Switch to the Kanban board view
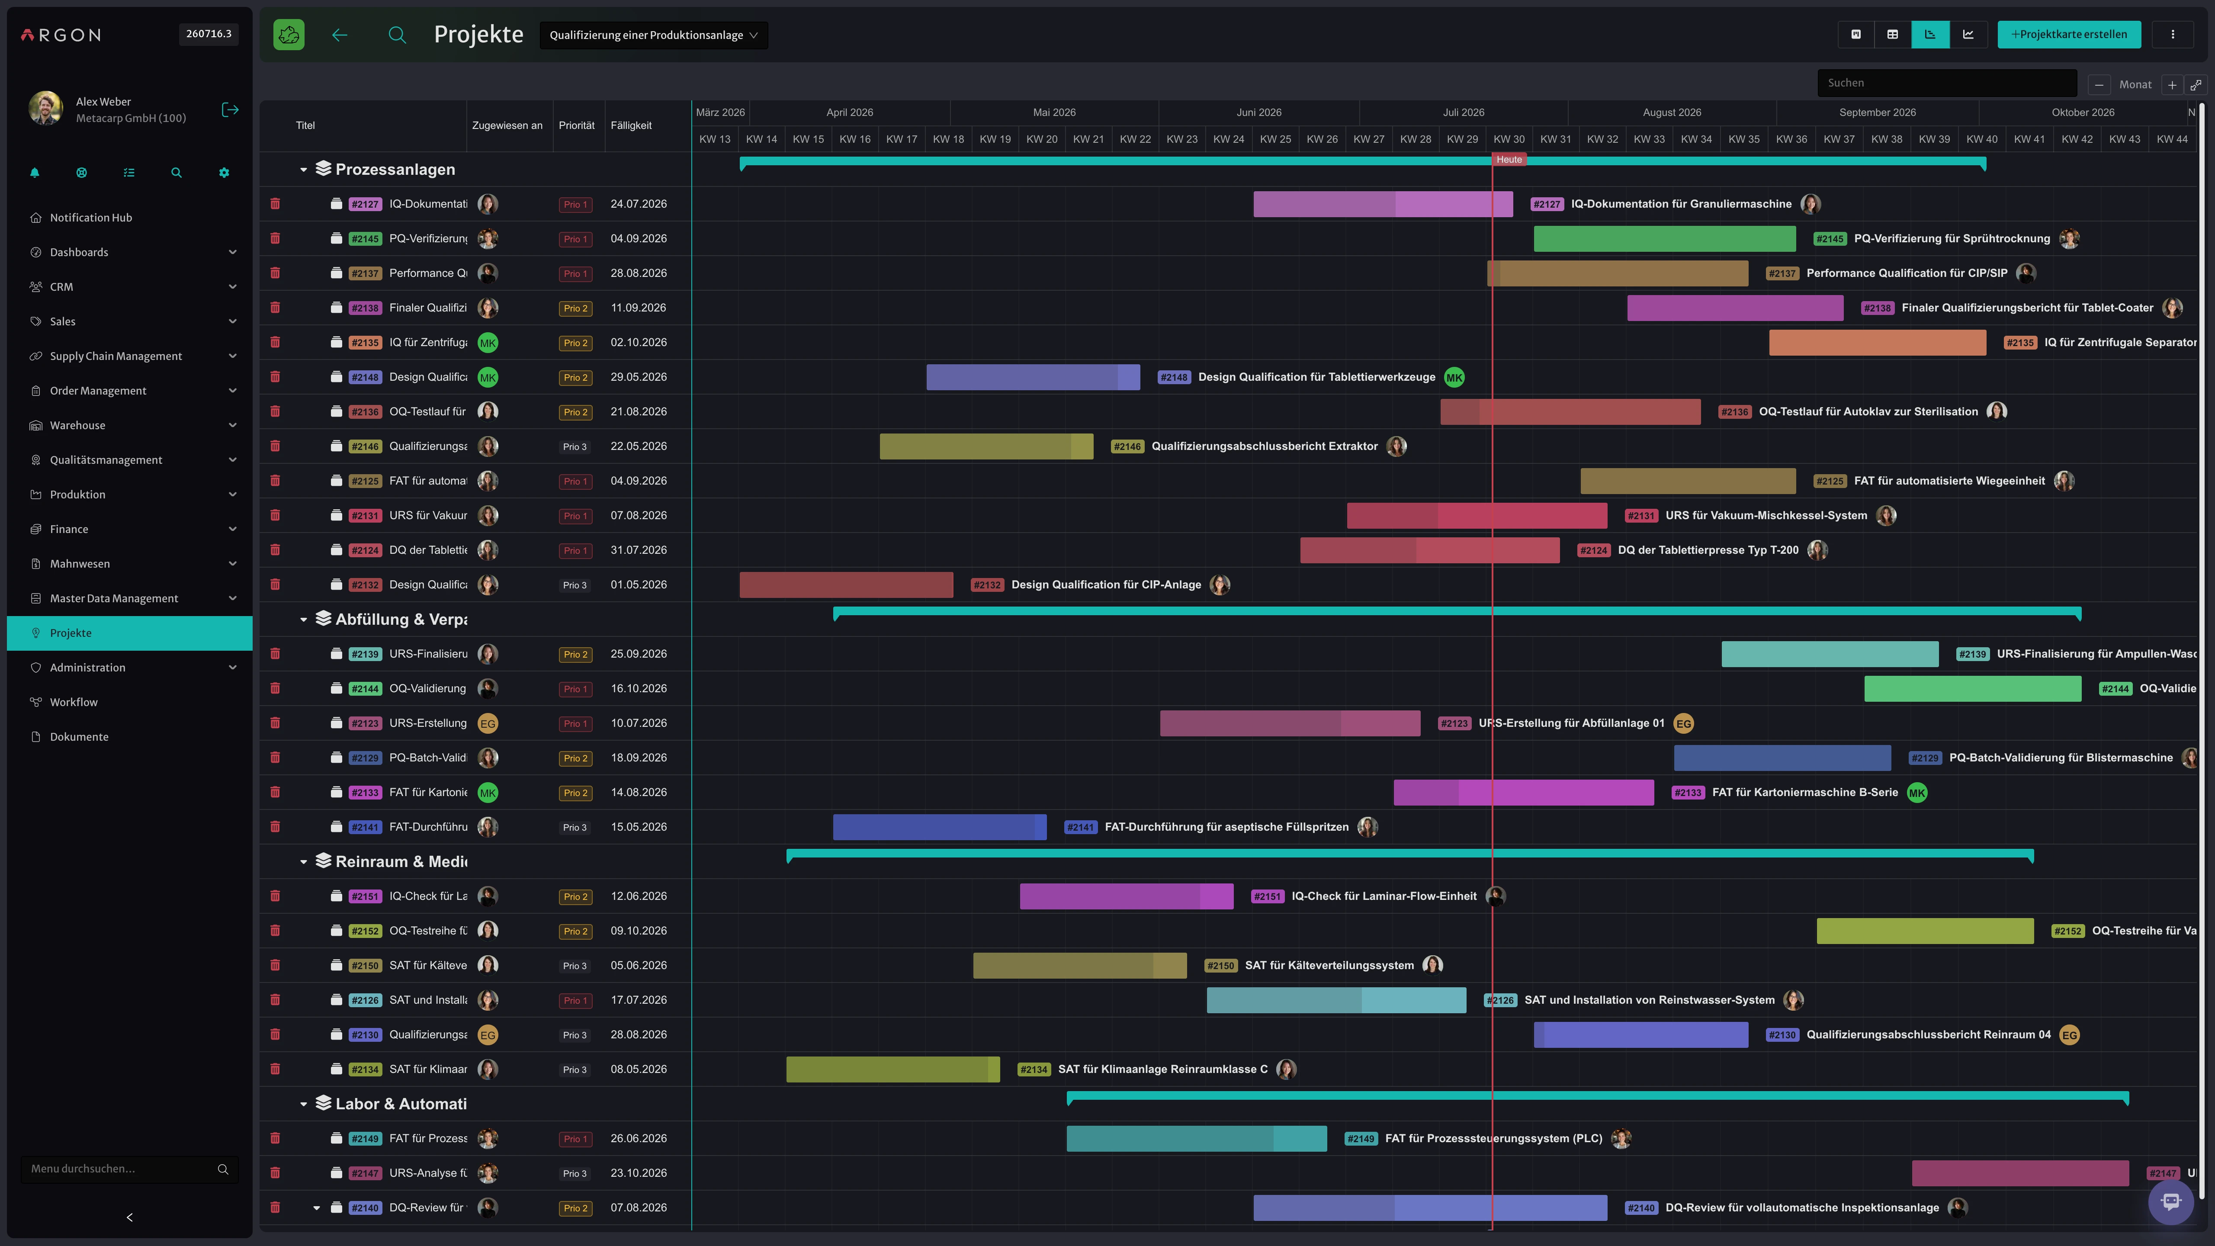Screen dimensions: 2215x1246 coord(1855,35)
